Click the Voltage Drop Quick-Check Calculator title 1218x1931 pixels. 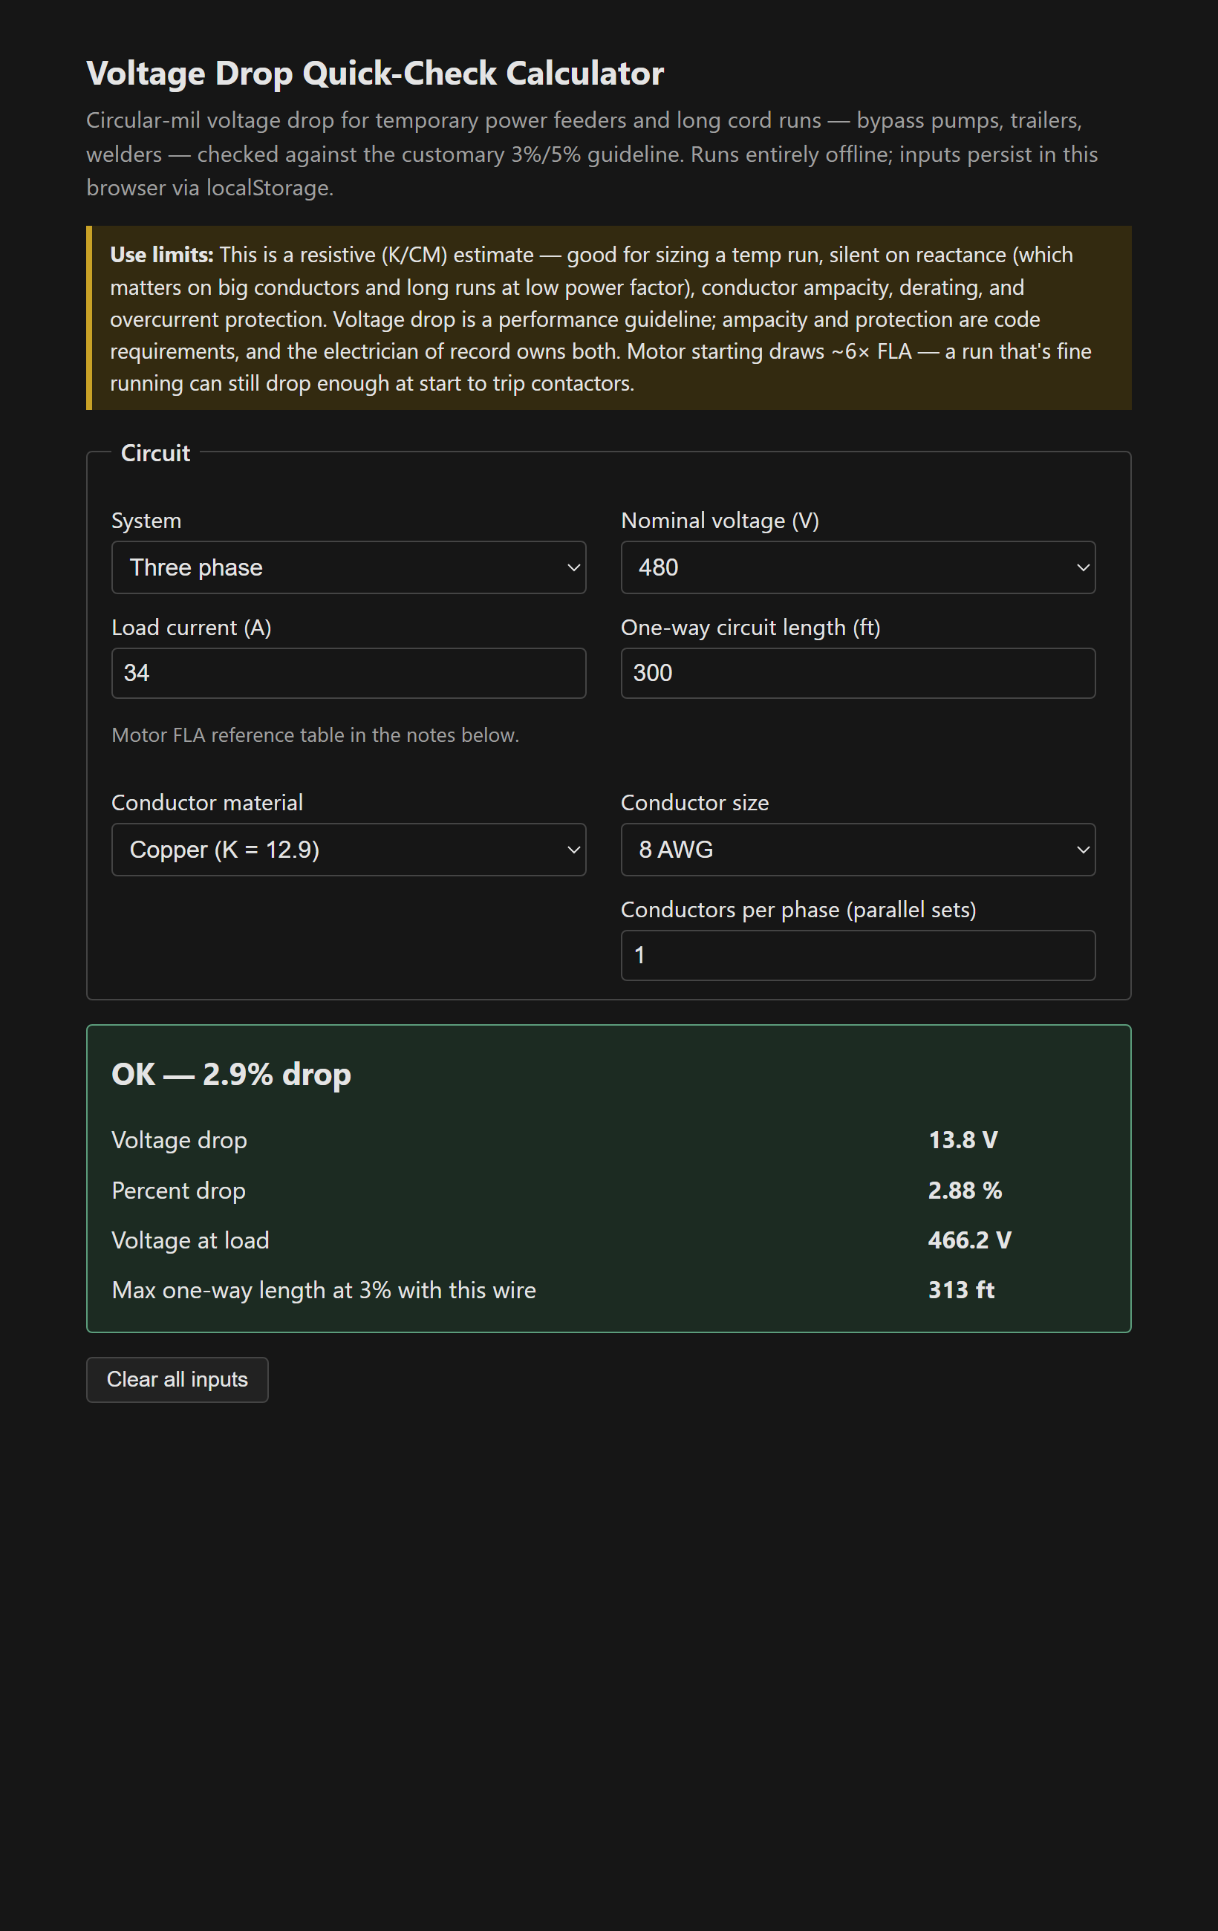(x=375, y=73)
